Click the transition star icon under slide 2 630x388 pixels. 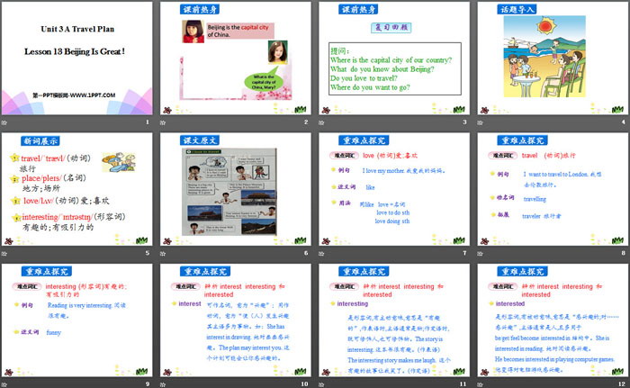[x=163, y=122]
